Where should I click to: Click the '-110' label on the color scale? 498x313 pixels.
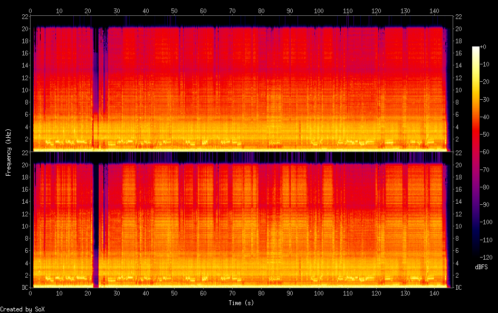(486, 240)
